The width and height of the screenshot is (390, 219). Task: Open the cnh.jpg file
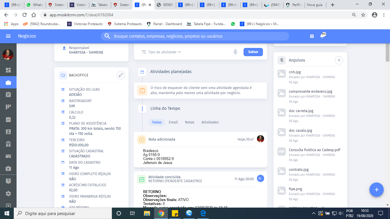point(295,72)
